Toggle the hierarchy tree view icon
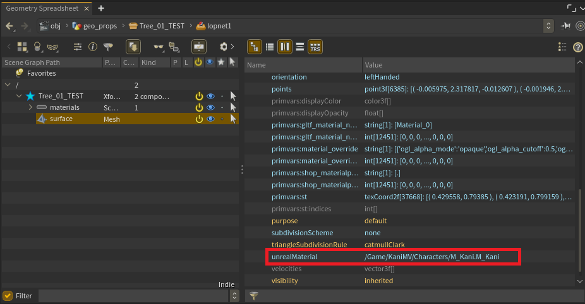Screen dimensions: 585x304 [255, 47]
